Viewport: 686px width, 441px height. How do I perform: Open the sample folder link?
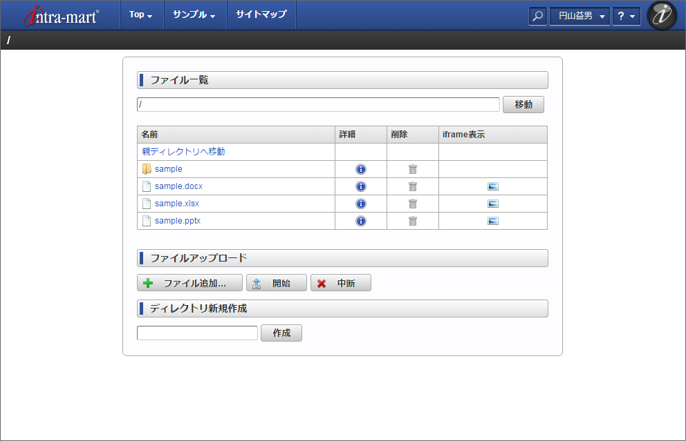tap(169, 169)
